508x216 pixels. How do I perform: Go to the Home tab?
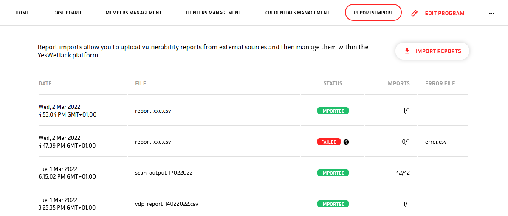(x=23, y=13)
